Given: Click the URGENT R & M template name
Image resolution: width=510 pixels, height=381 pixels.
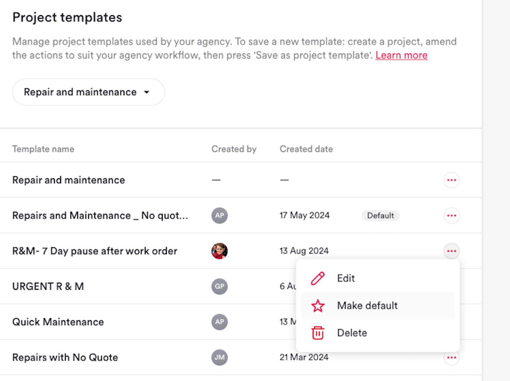Looking at the screenshot, I should click(x=48, y=286).
